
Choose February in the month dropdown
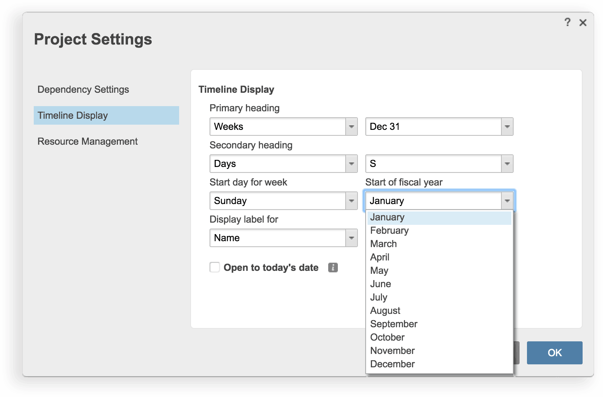pyautogui.click(x=389, y=230)
